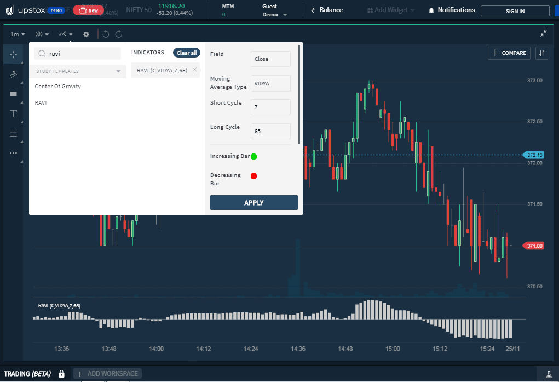Select the horizontal lines tool

pos(14,134)
